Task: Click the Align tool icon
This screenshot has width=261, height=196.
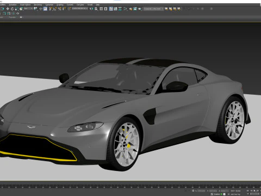Action: click(x=96, y=9)
